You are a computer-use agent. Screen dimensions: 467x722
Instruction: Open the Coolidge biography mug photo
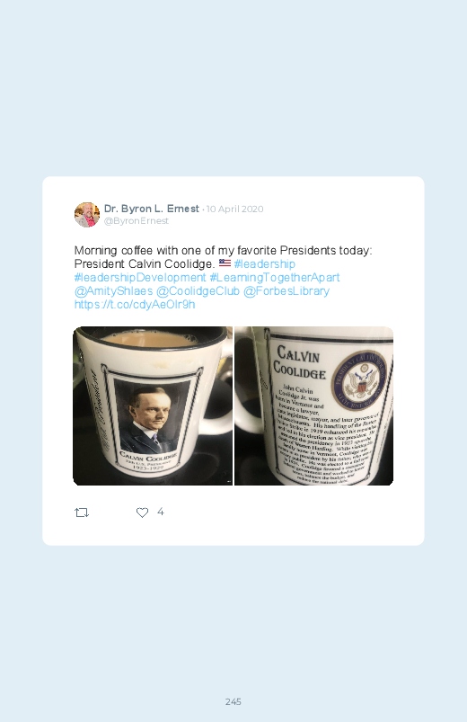point(313,406)
